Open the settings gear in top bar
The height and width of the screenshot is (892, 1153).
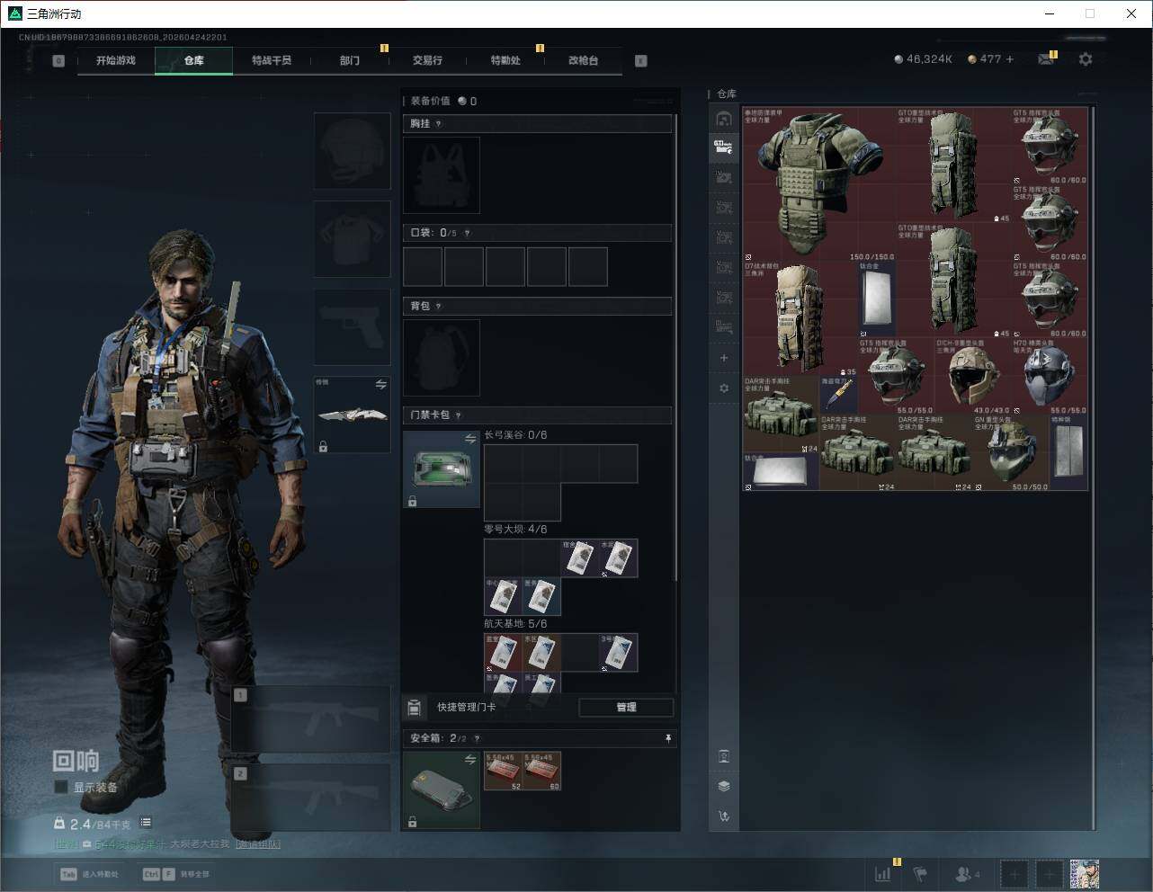pos(1086,59)
